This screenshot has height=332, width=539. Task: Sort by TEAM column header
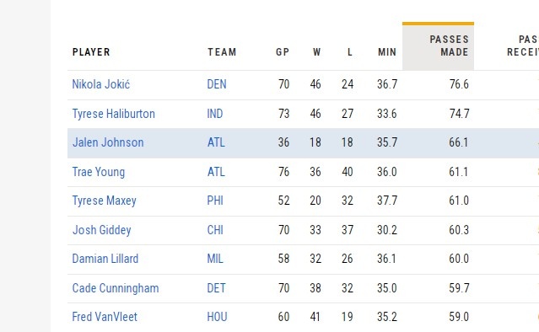(222, 52)
